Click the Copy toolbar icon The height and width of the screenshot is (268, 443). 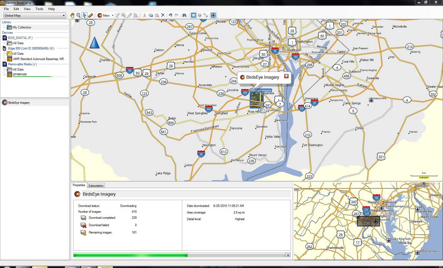tap(151, 15)
